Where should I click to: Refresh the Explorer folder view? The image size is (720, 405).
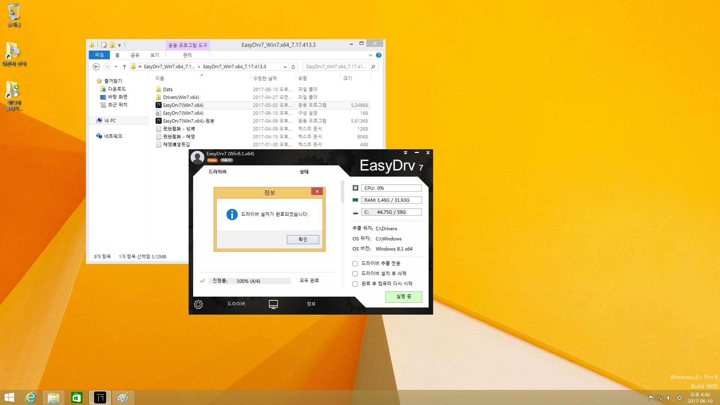coord(294,67)
